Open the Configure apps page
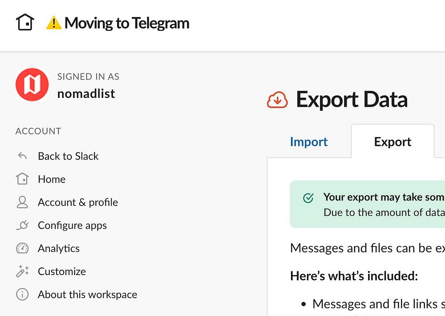 [72, 226]
